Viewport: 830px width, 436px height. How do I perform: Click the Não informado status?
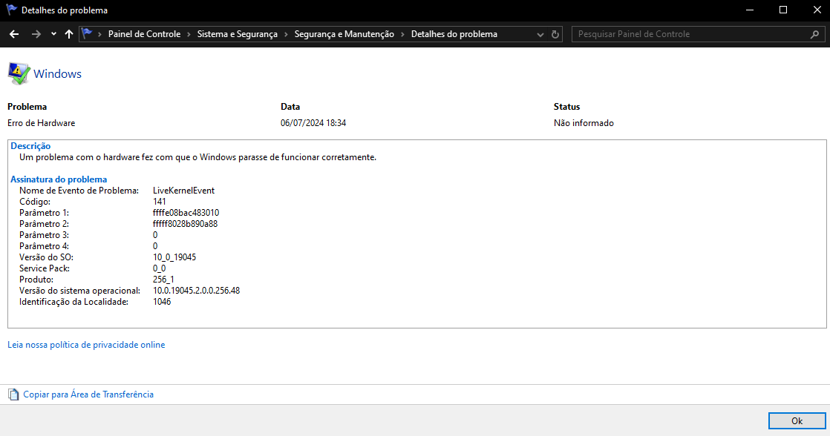(584, 123)
